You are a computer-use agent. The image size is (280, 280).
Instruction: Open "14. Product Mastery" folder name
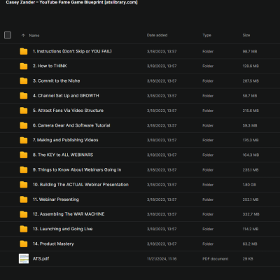[x=53, y=244]
